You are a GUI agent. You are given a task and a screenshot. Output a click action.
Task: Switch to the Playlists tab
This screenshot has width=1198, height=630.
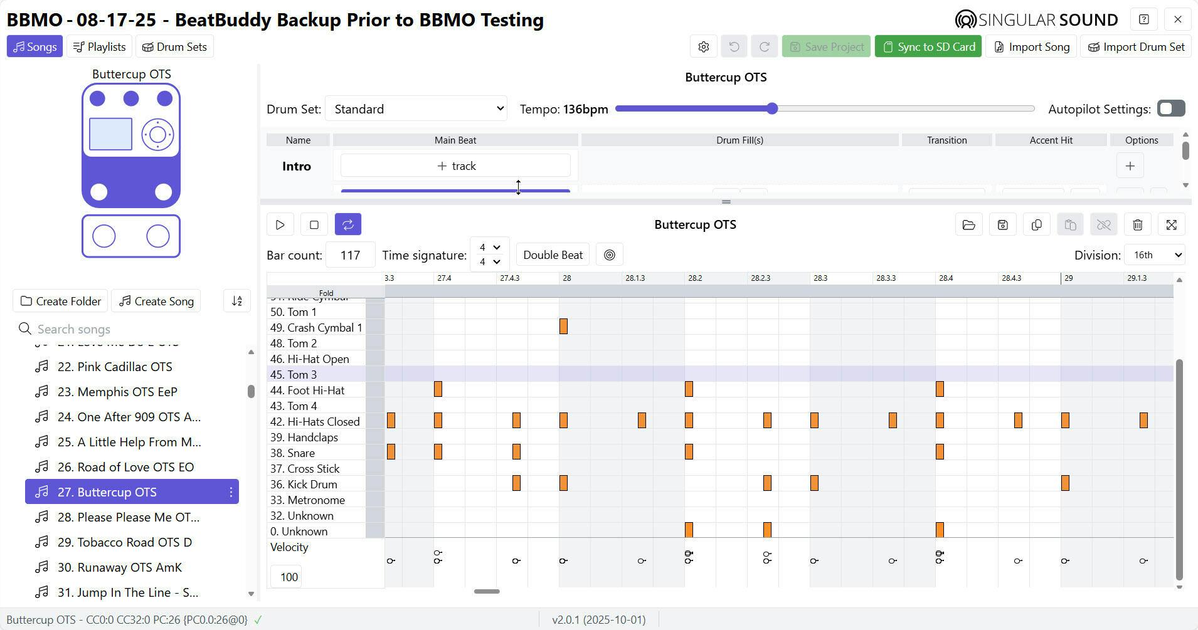tap(99, 47)
